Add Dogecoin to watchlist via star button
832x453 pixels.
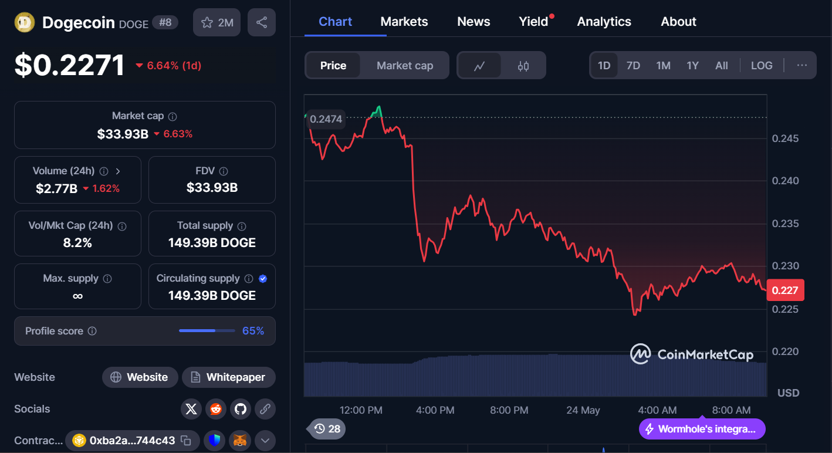[x=217, y=22]
